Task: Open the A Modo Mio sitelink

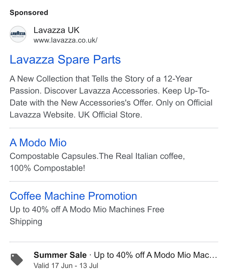Action: [38, 143]
